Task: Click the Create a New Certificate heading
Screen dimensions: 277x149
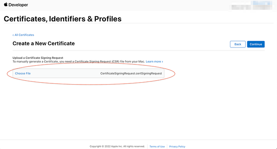Action: point(44,43)
